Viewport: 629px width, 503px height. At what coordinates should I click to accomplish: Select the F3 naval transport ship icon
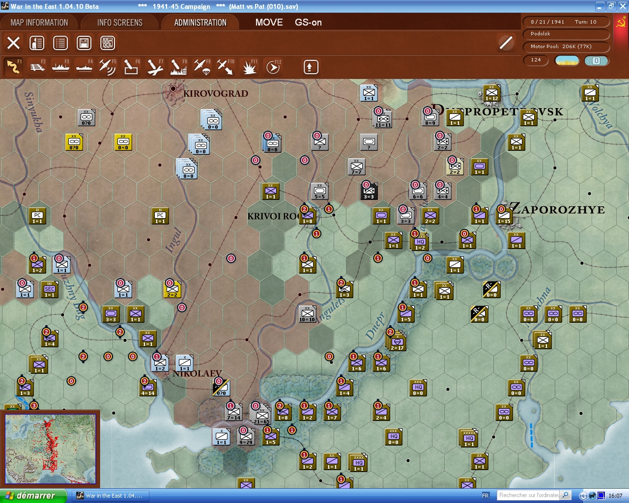tap(61, 67)
